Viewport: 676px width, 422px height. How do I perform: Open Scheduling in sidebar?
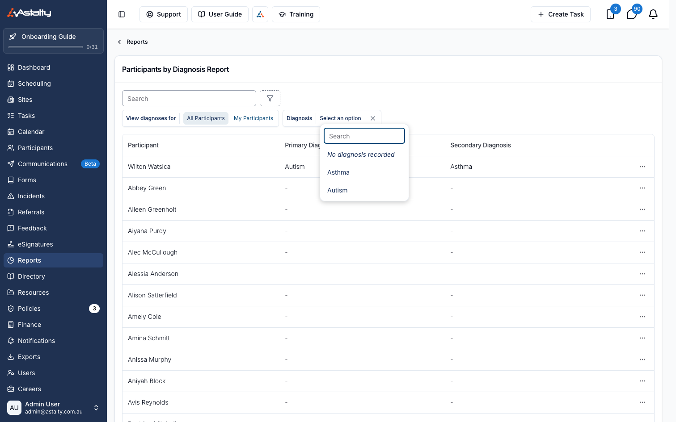[53, 84]
